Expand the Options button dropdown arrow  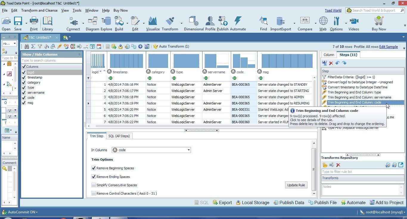(x=346, y=23)
